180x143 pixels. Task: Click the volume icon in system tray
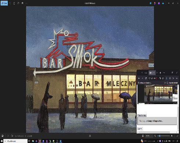[167, 141]
